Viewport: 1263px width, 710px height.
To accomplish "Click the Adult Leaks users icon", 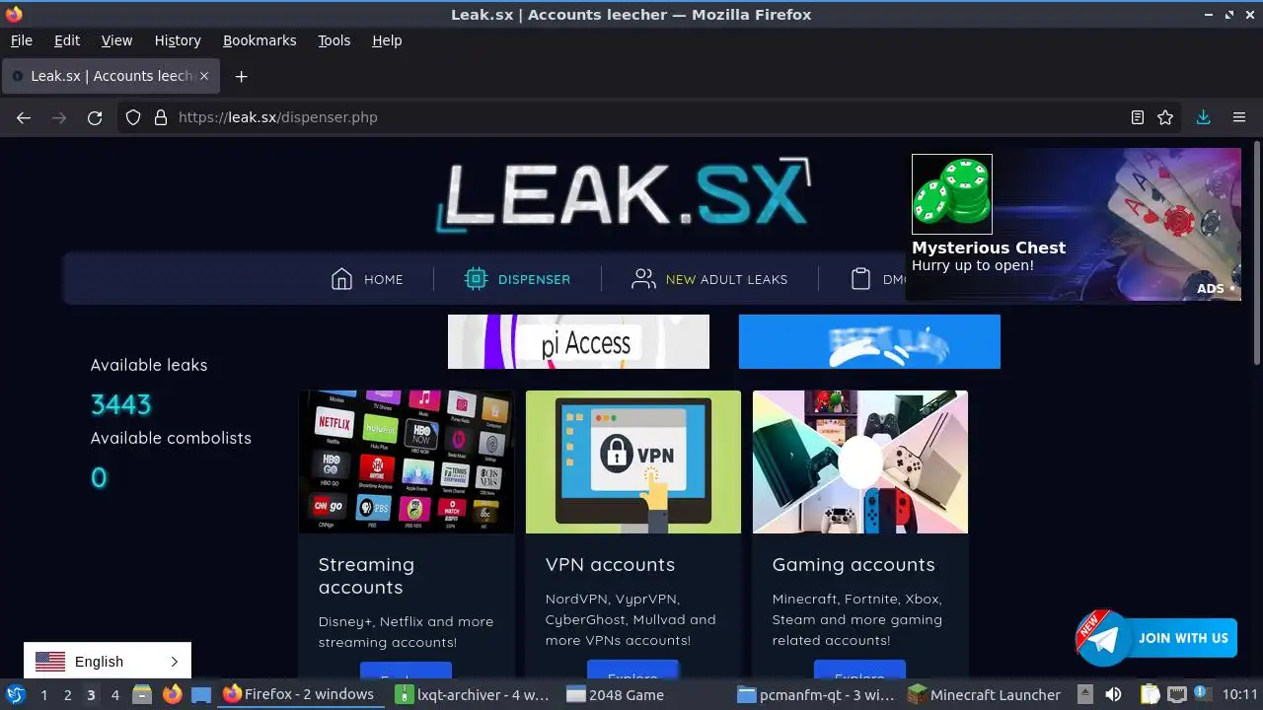I will point(643,279).
